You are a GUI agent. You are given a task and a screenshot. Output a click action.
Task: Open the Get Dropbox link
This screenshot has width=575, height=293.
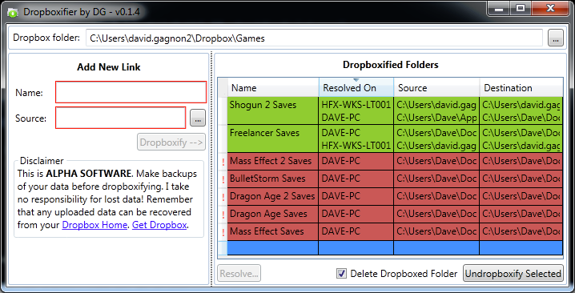click(159, 225)
